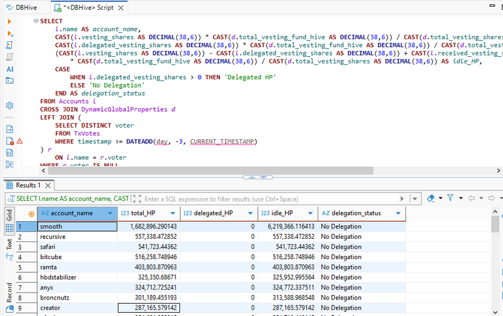Viewport: 503px width, 316px height.
Task: Click the editor horizontal scrollbar thumb
Action: click(210, 171)
